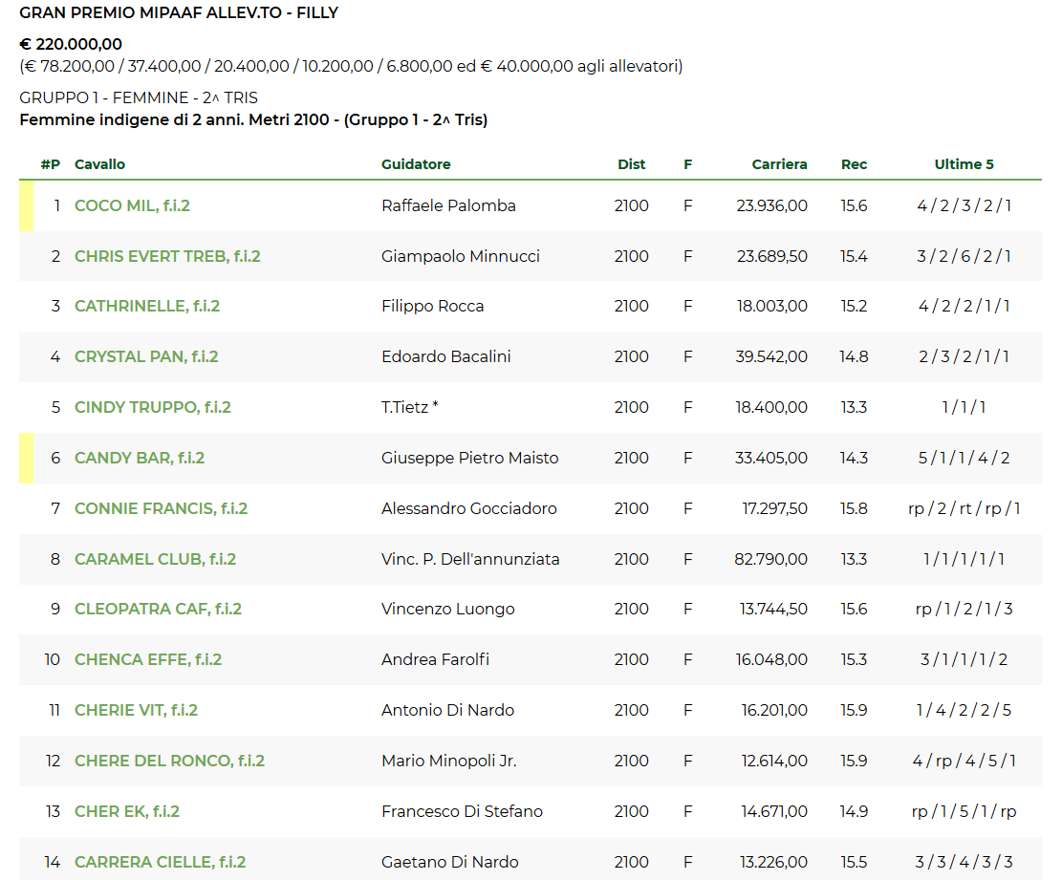The image size is (1062, 880).
Task: Click the Guidatore column header
Action: (x=416, y=164)
